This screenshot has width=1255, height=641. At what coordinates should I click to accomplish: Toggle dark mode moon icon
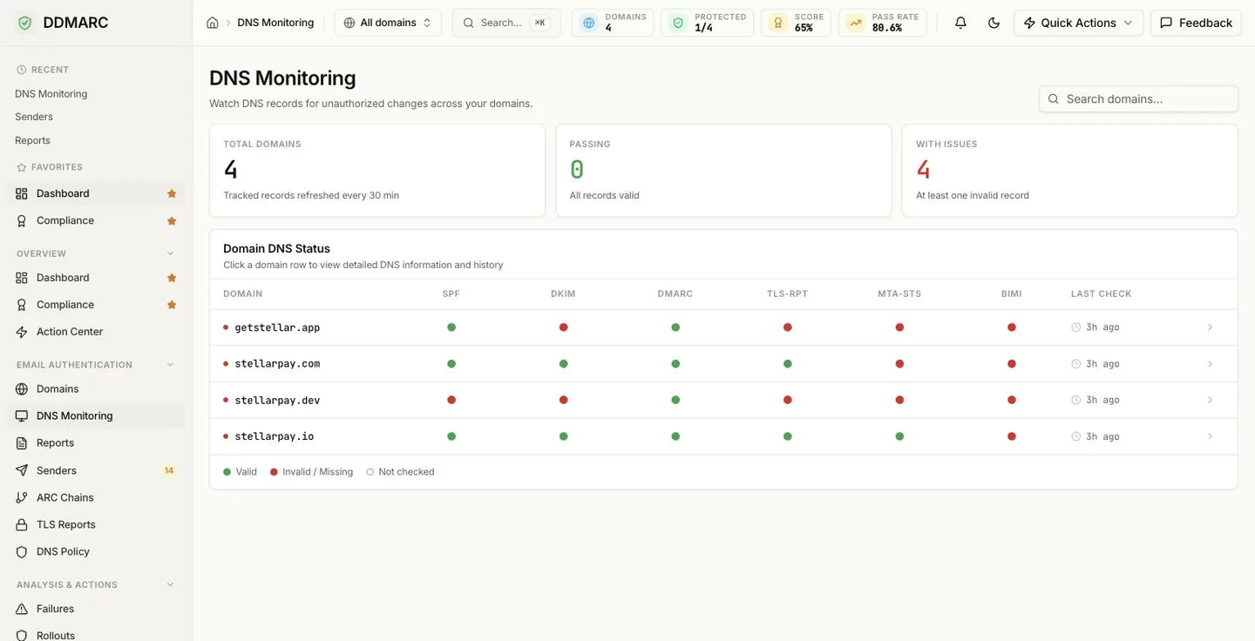coord(994,23)
